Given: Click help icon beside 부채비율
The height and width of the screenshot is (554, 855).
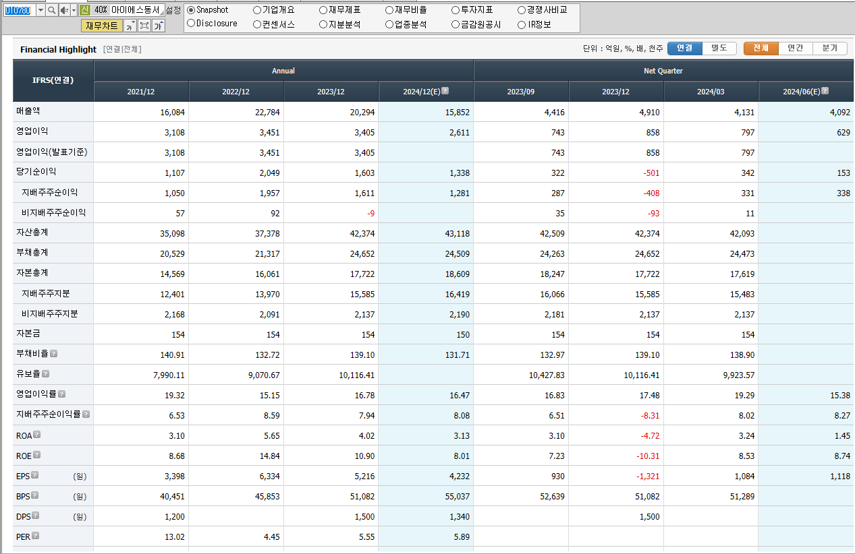Looking at the screenshot, I should coord(53,353).
